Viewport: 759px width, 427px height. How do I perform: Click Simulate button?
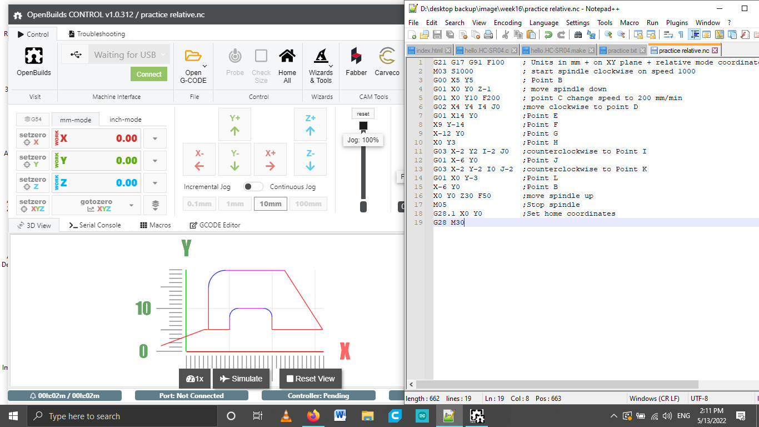(241, 379)
